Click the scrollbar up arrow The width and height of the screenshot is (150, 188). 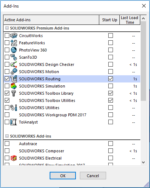pos(143,18)
